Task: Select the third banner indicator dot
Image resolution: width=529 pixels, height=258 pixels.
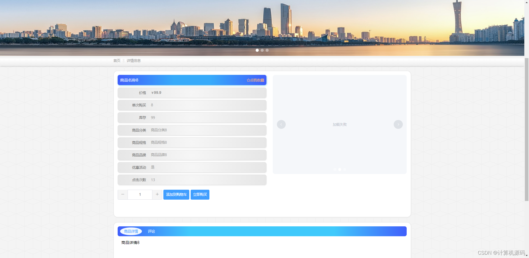Action: coord(267,50)
